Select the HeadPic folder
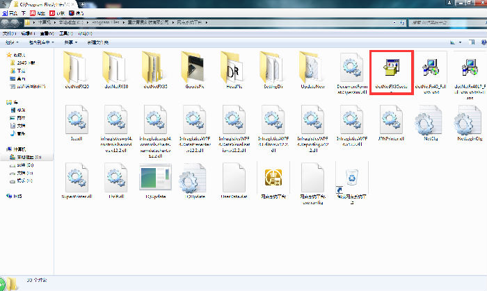Image resolution: width=487 pixels, height=291 pixels. (x=233, y=69)
